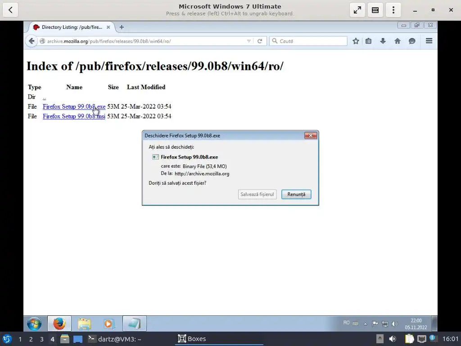Open the Firefox hamburger menu
Image resolution: width=461 pixels, height=346 pixels.
(x=429, y=41)
